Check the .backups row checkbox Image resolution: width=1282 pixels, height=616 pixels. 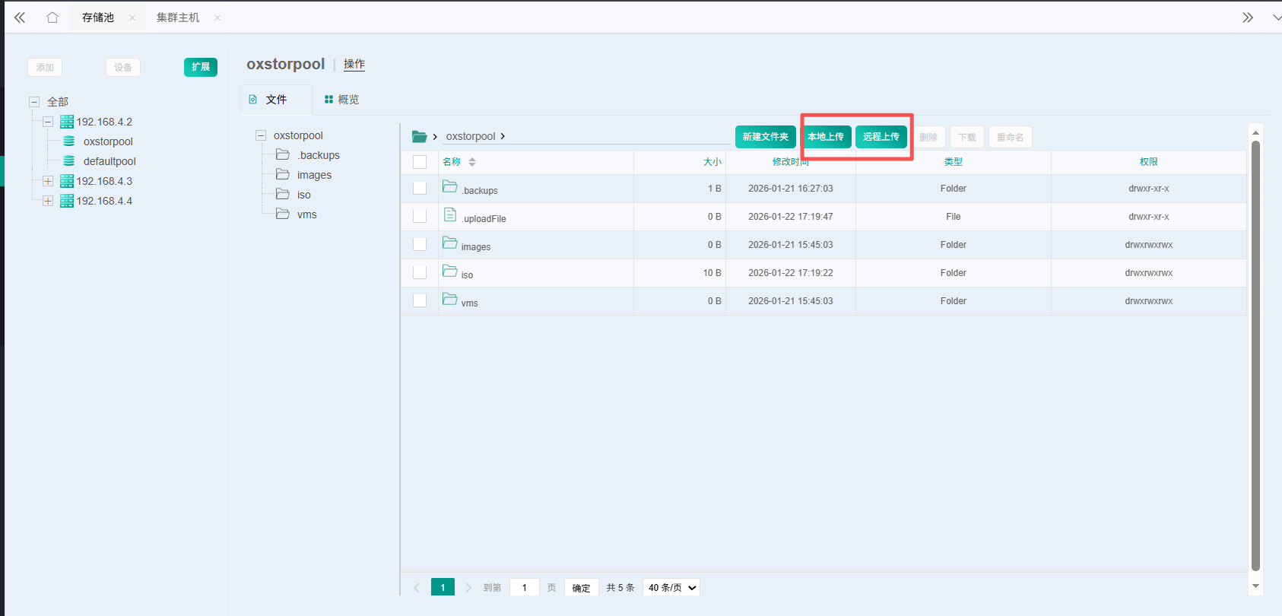420,188
